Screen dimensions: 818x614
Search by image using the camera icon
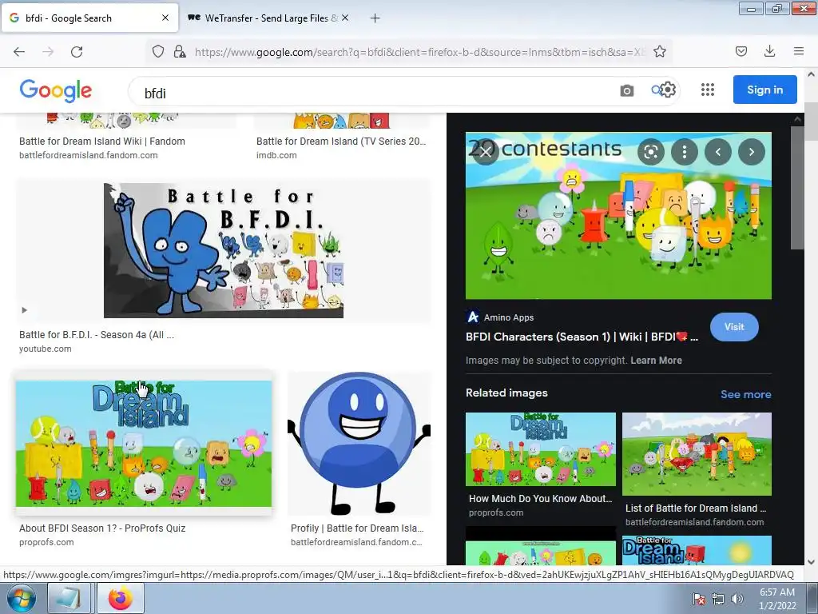coord(626,91)
